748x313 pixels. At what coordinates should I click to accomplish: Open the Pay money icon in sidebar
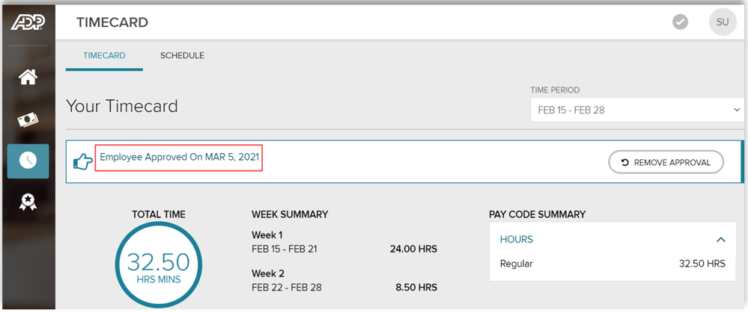28,120
